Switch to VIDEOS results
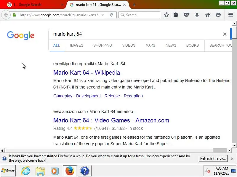237x177 pixels. pyautogui.click(x=129, y=45)
